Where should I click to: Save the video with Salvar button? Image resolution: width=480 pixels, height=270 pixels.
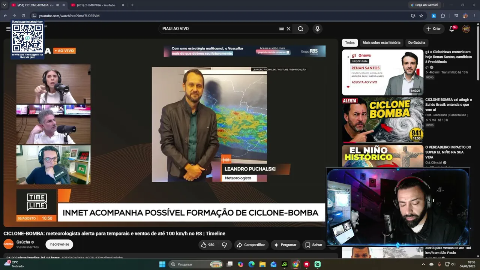(x=313, y=245)
